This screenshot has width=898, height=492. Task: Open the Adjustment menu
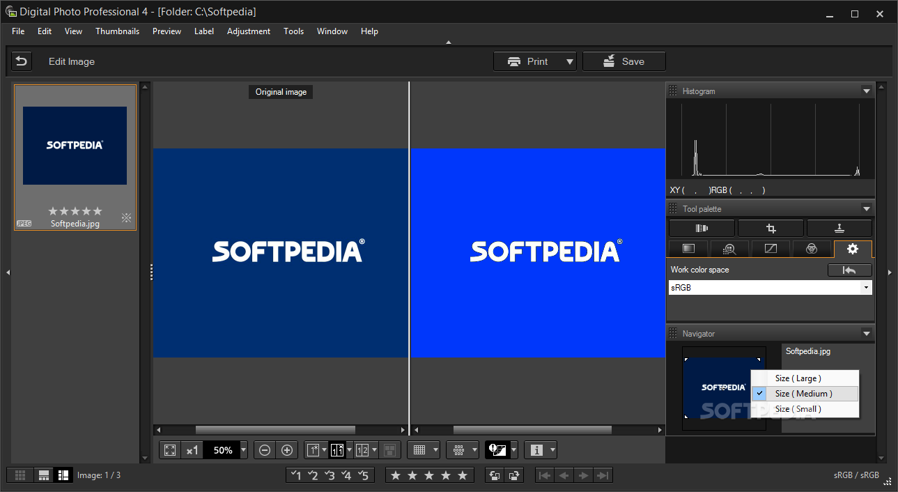[x=249, y=31]
